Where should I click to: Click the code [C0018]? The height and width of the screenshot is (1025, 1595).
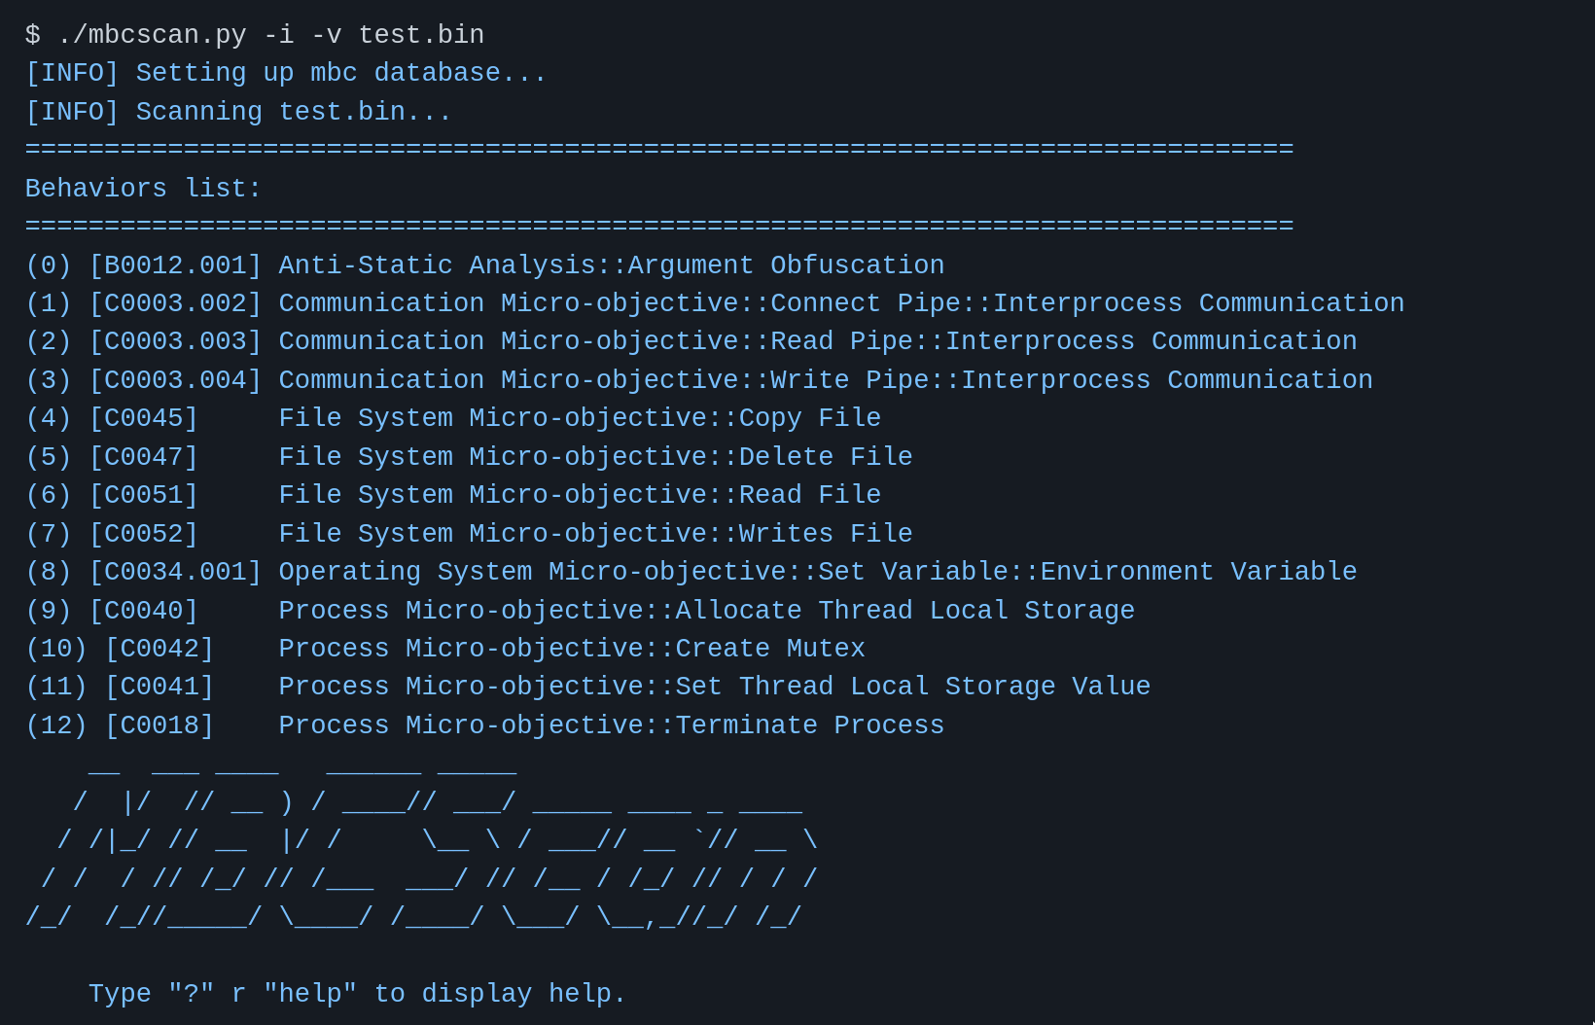click(159, 725)
